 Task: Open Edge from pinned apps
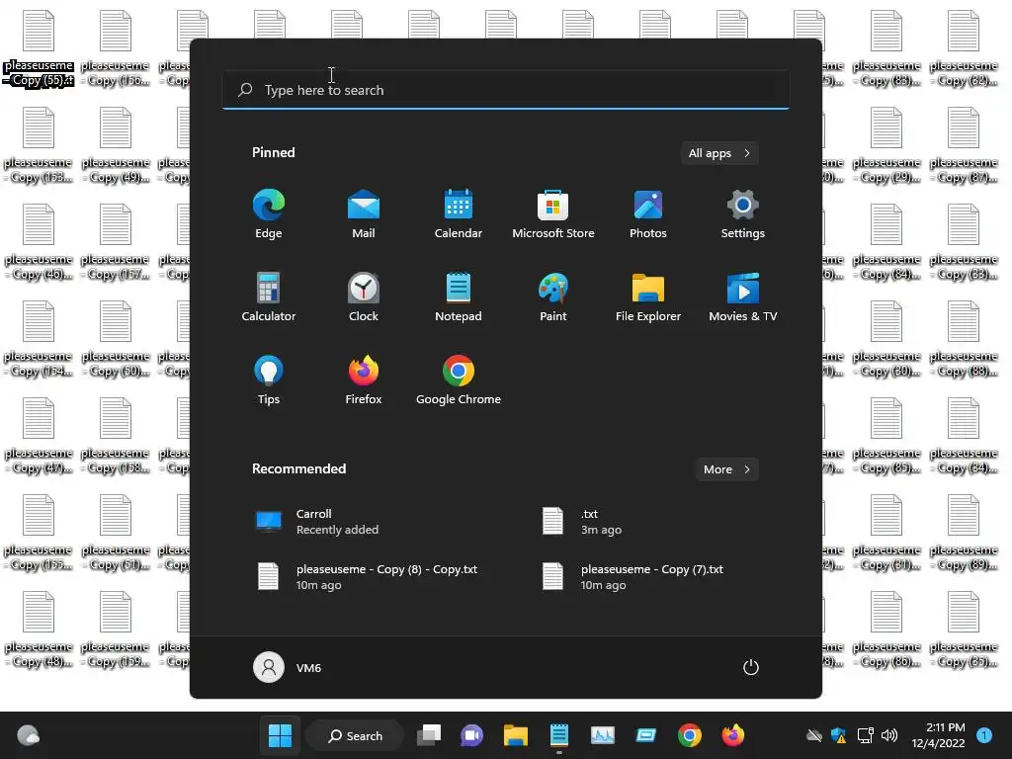pos(269,213)
